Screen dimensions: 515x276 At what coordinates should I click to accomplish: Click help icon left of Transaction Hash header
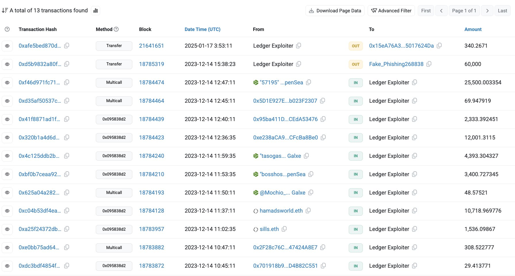click(7, 29)
